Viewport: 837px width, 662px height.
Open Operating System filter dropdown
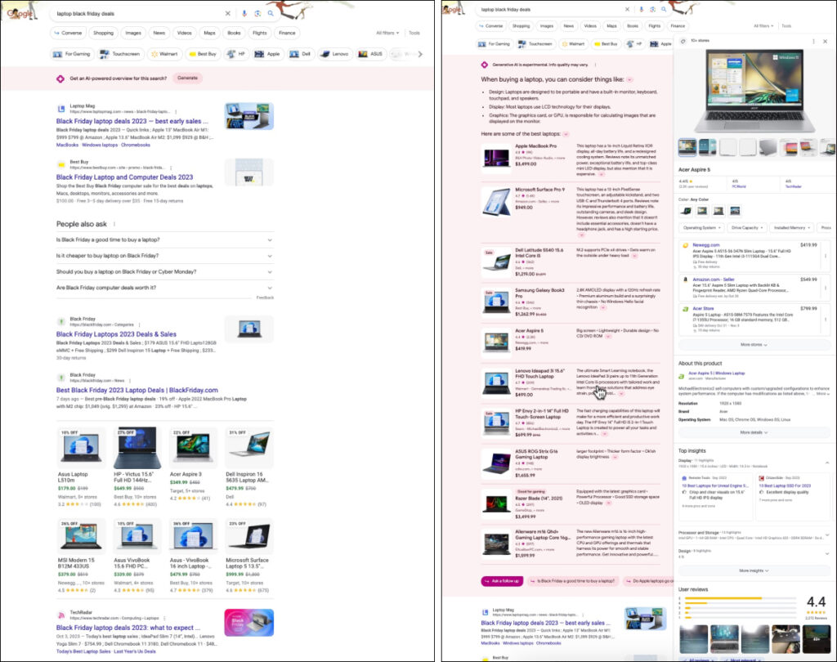pyautogui.click(x=701, y=228)
